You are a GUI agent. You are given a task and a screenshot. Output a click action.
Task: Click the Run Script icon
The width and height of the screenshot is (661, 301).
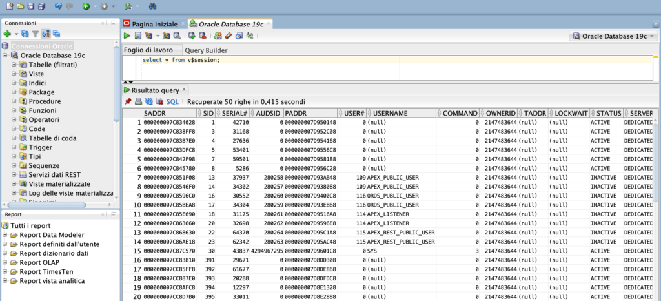pyautogui.click(x=138, y=36)
